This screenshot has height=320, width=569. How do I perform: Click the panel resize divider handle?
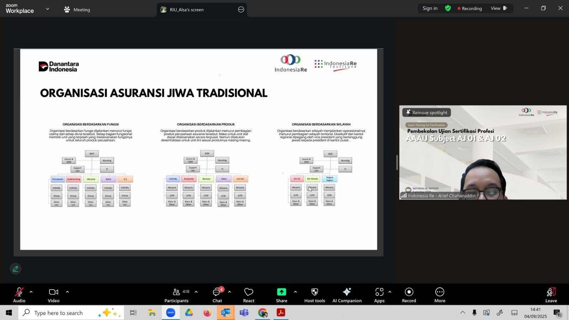pos(397,162)
